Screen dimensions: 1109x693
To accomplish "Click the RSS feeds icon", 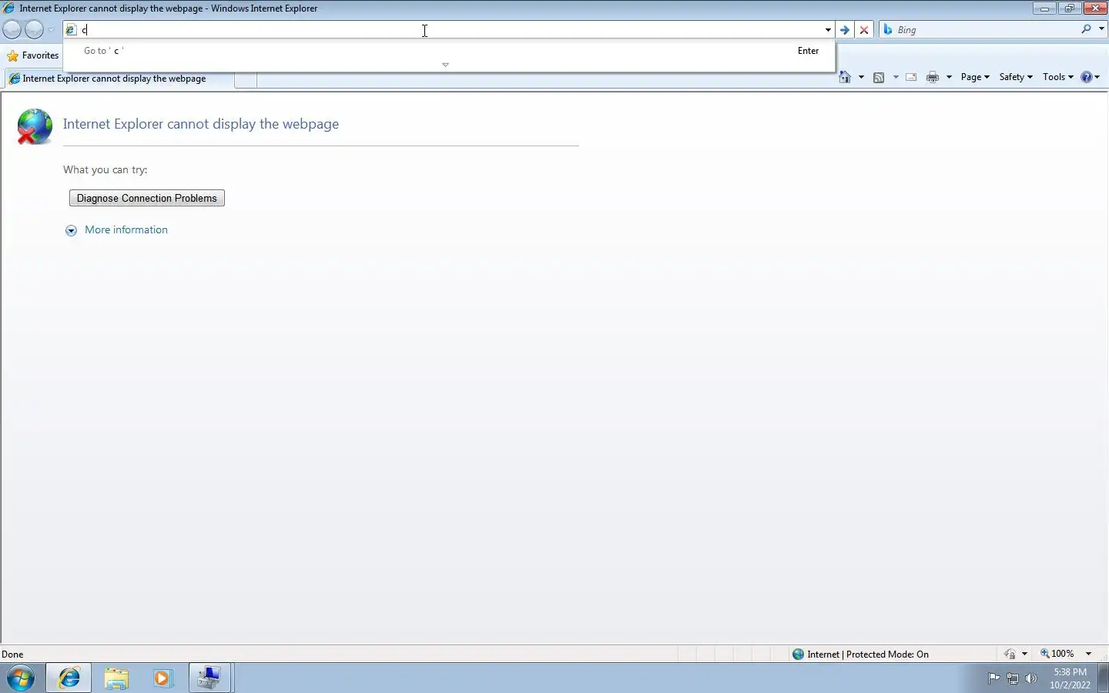I will pyautogui.click(x=879, y=77).
